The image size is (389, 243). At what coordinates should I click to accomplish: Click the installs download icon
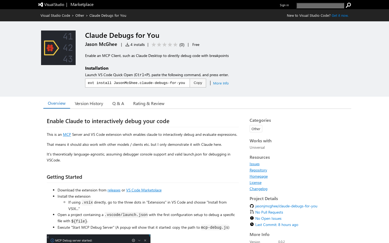pyautogui.click(x=127, y=45)
